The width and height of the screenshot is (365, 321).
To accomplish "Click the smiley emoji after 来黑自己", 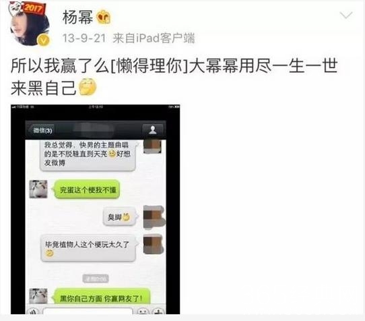I will [88, 87].
